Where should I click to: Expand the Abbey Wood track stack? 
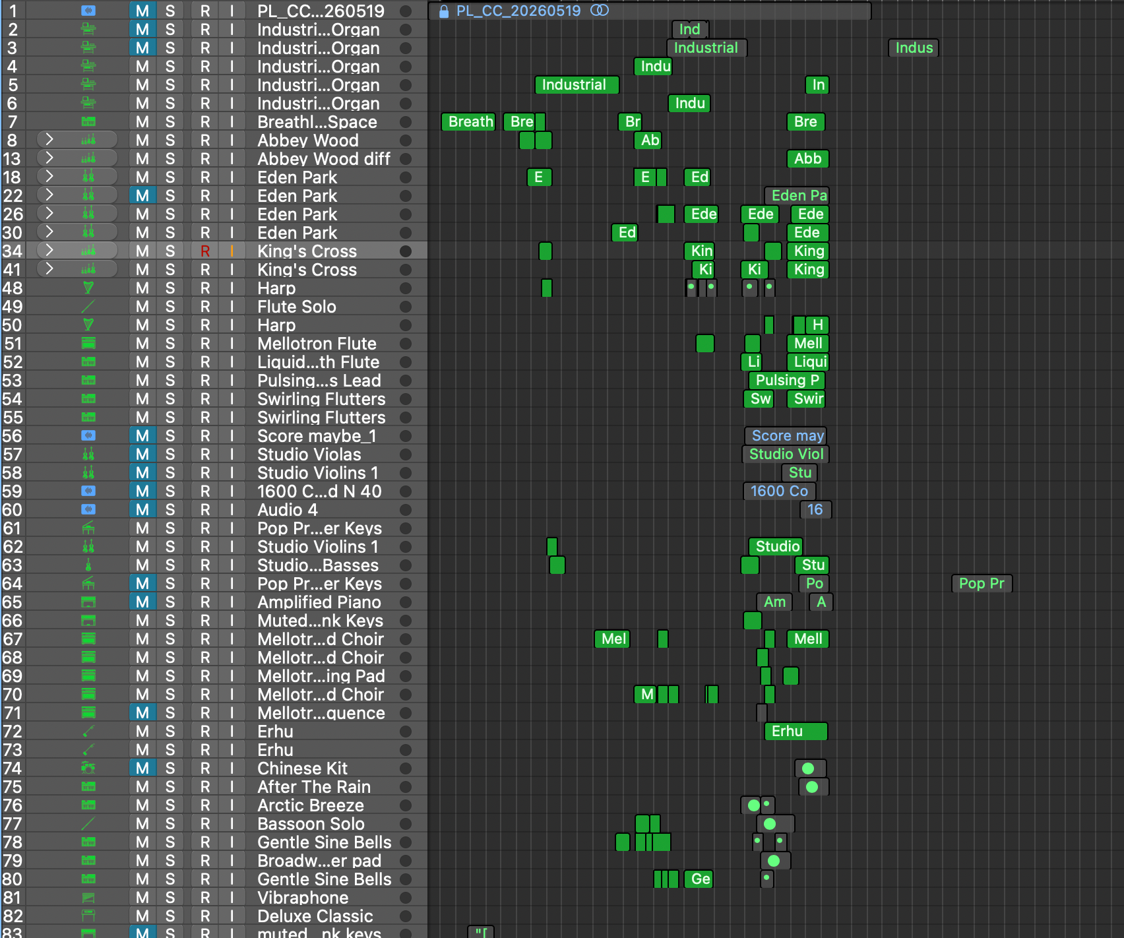pos(49,139)
